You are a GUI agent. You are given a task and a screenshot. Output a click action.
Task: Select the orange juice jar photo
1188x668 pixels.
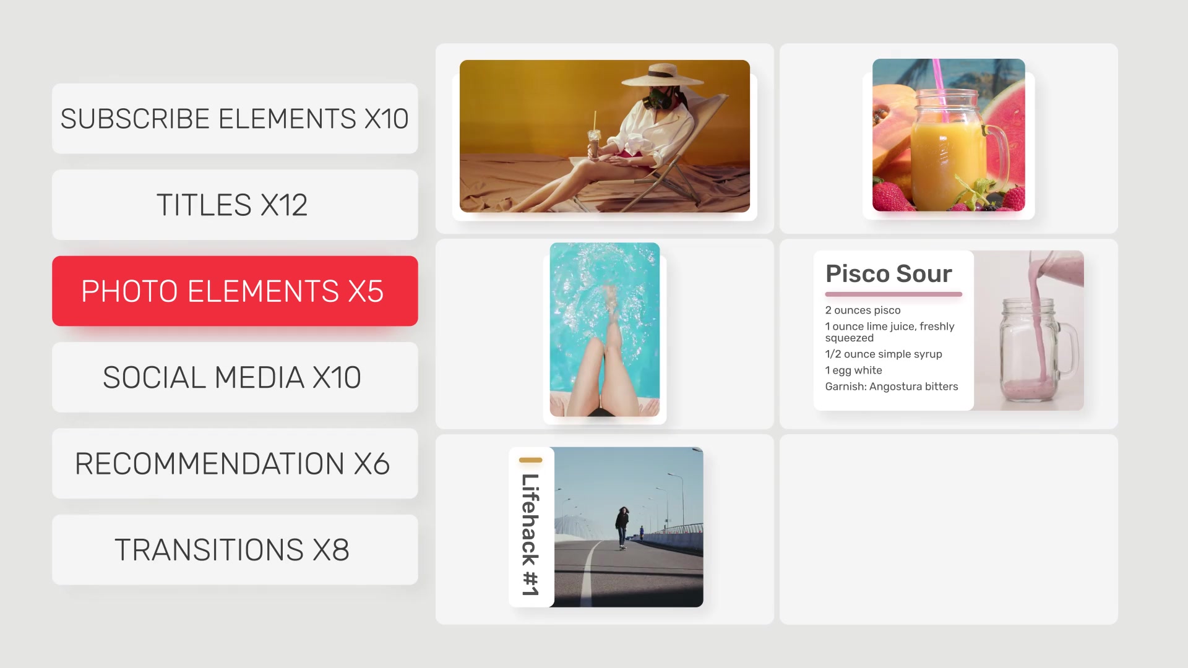pos(949,135)
